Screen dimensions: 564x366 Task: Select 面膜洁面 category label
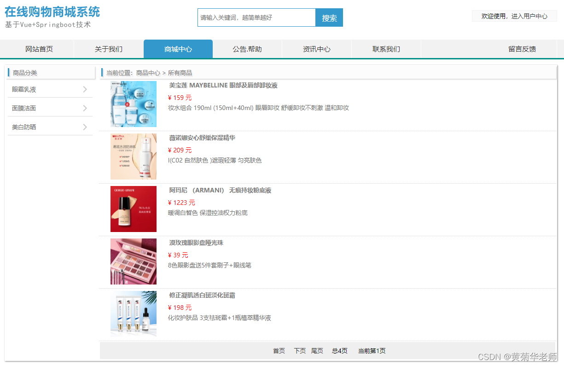24,108
